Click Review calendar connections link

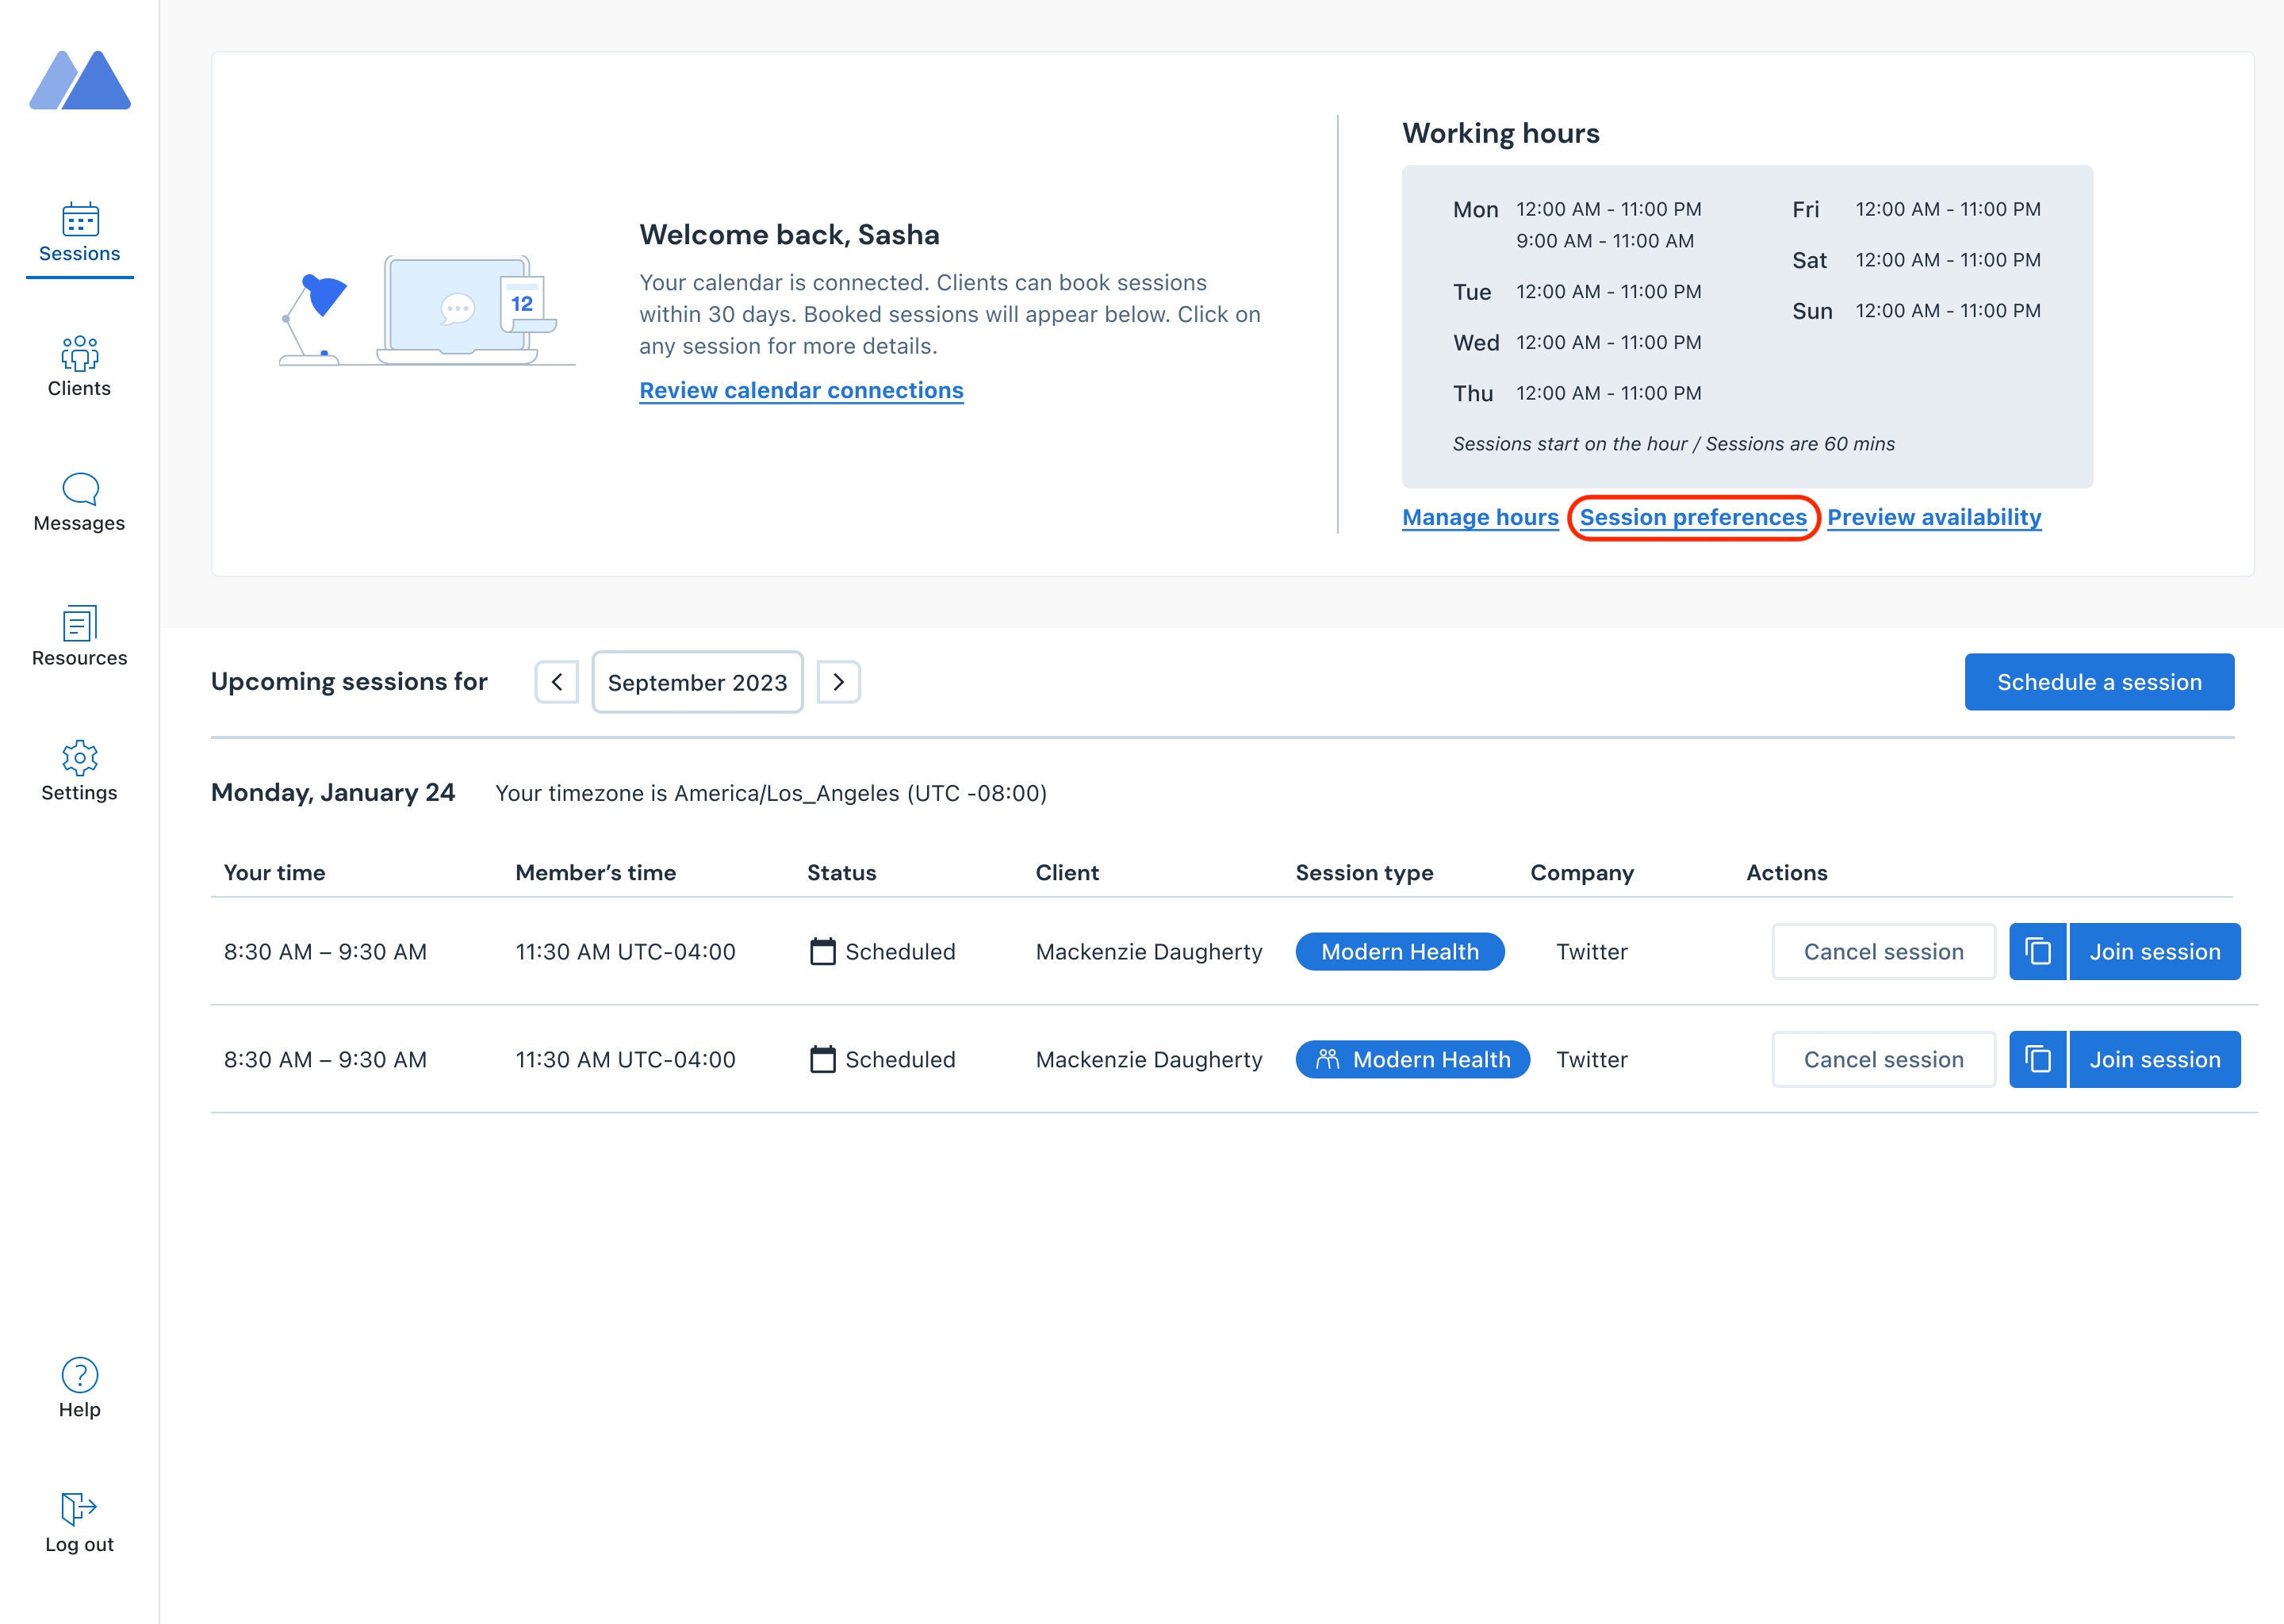[801, 390]
